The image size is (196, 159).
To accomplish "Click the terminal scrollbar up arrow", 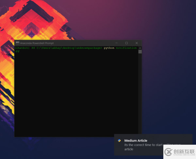I will pos(140,48).
